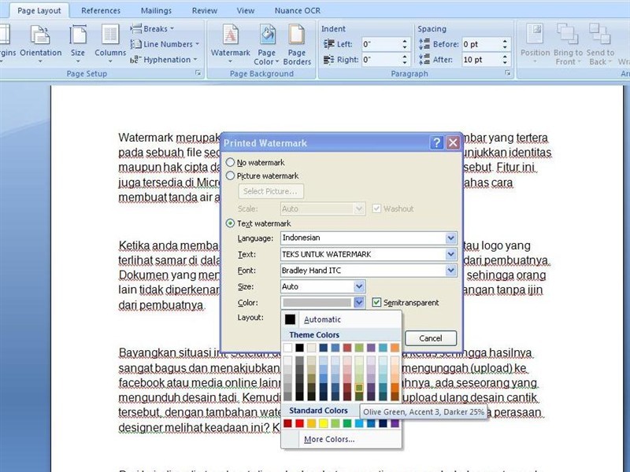Select the Picture watermark radio button

point(231,175)
